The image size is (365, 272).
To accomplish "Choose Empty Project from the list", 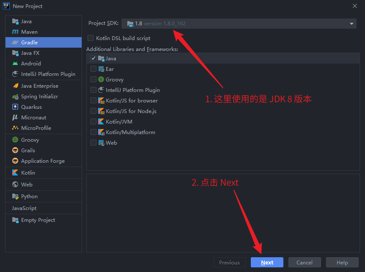I will click(x=38, y=220).
